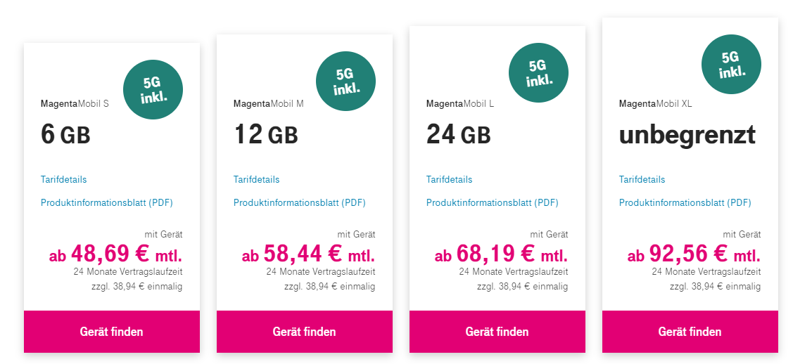This screenshot has height=364, width=793.
Task: Click the 5G inkl. badge on MagentaMobil S
Action: pyautogui.click(x=153, y=89)
